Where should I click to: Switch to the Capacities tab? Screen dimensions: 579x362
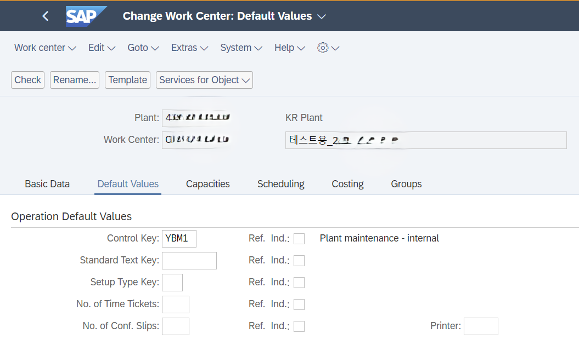tap(207, 184)
